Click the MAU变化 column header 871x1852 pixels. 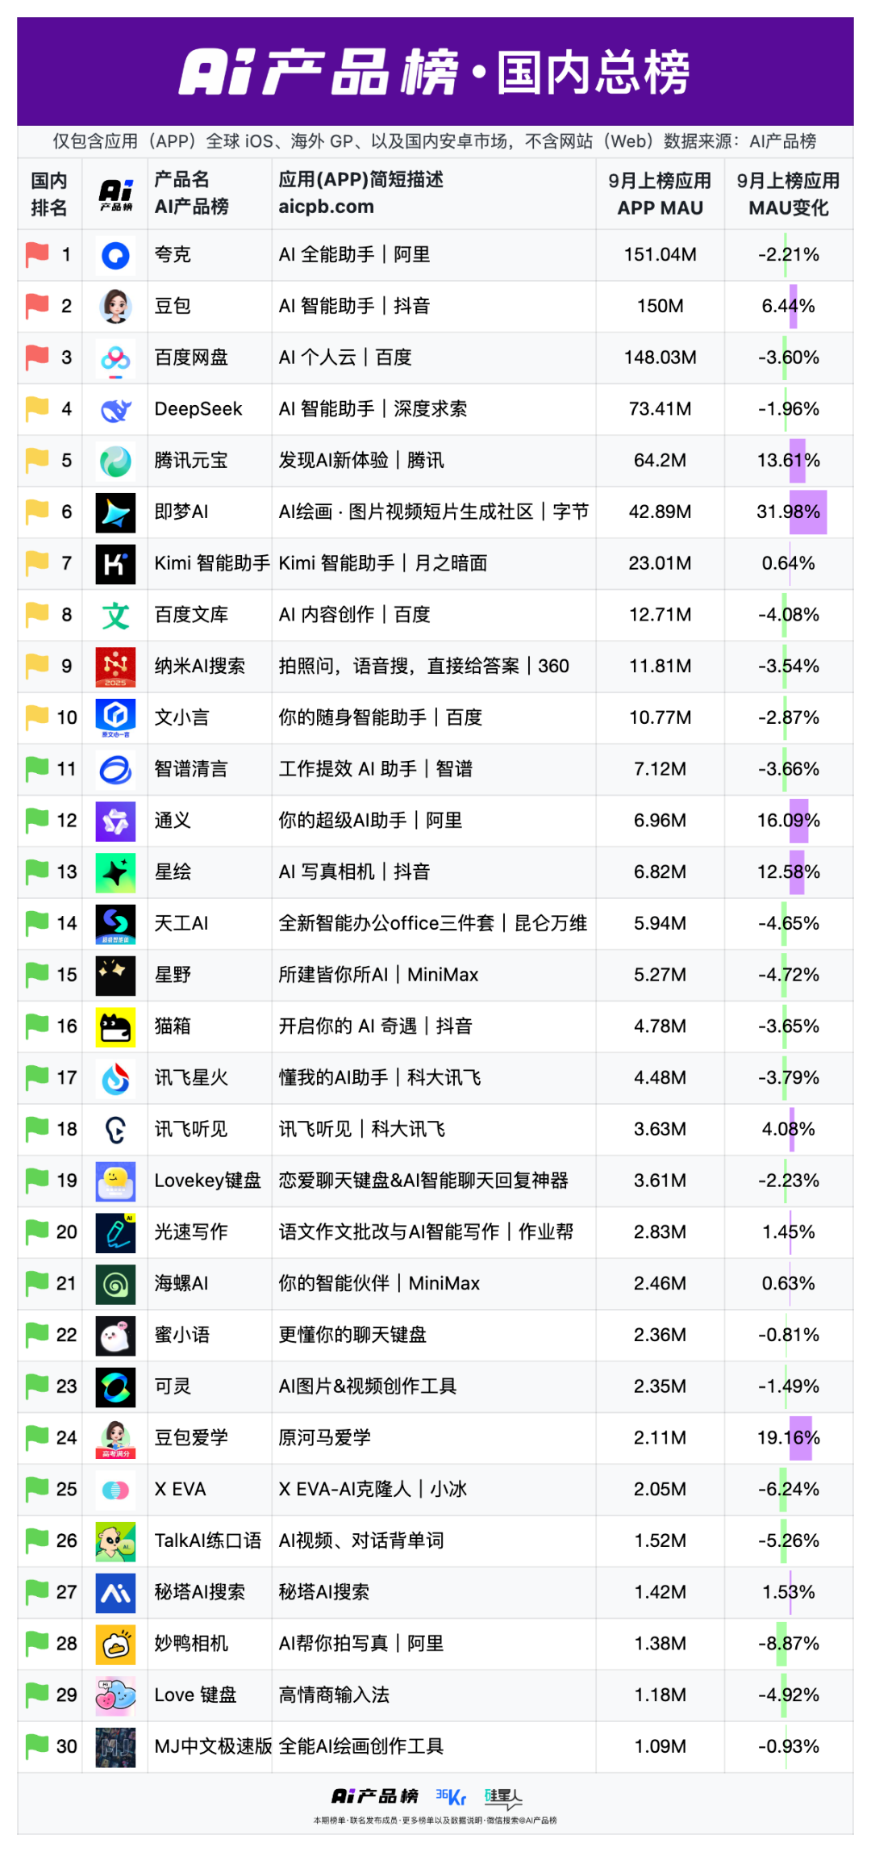(788, 194)
